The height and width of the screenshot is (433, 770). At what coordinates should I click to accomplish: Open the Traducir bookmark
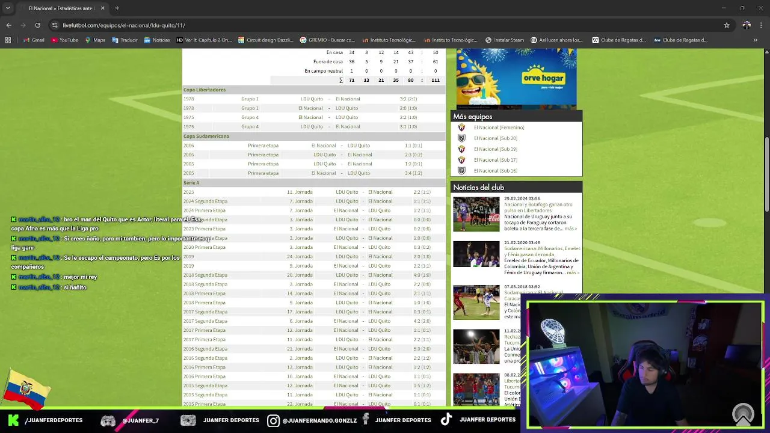125,40
